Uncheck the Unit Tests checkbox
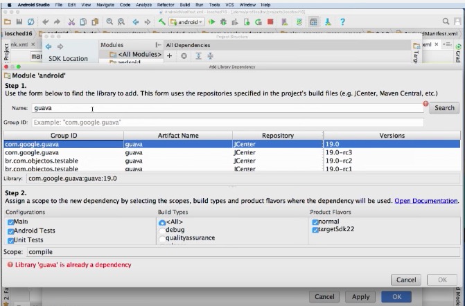Screen dimensions: 465x306 11,240
